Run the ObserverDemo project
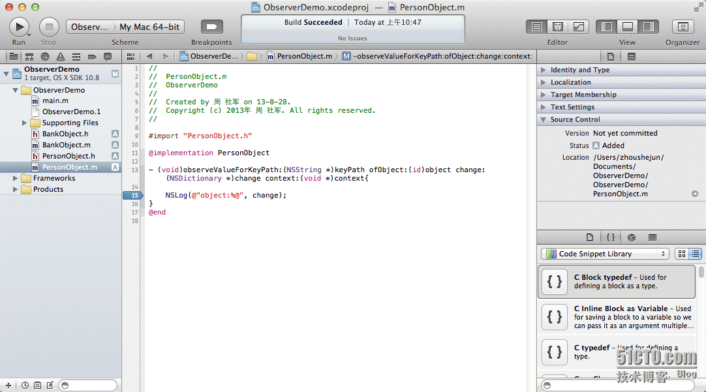 click(x=19, y=27)
